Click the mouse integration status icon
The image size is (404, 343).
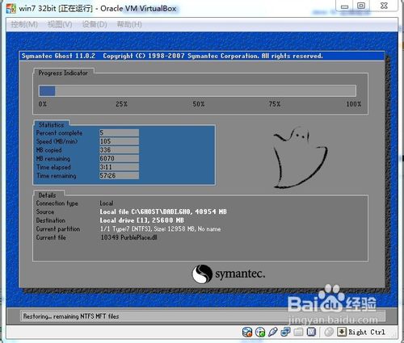(329, 332)
